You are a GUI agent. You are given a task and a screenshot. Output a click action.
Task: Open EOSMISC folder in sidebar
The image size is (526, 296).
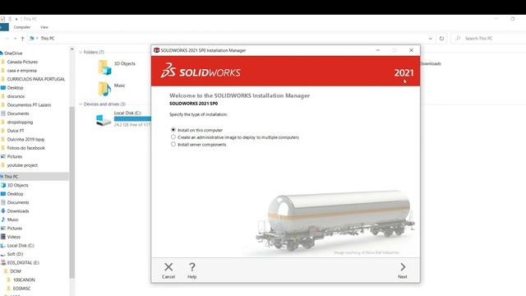22,289
